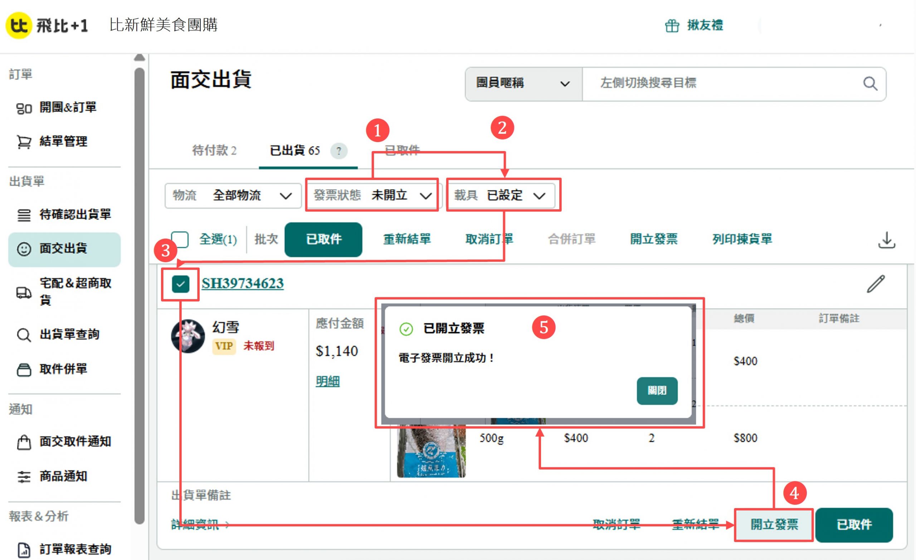Open 結單管理 cart icon in sidebar
The height and width of the screenshot is (560, 916).
(x=24, y=142)
